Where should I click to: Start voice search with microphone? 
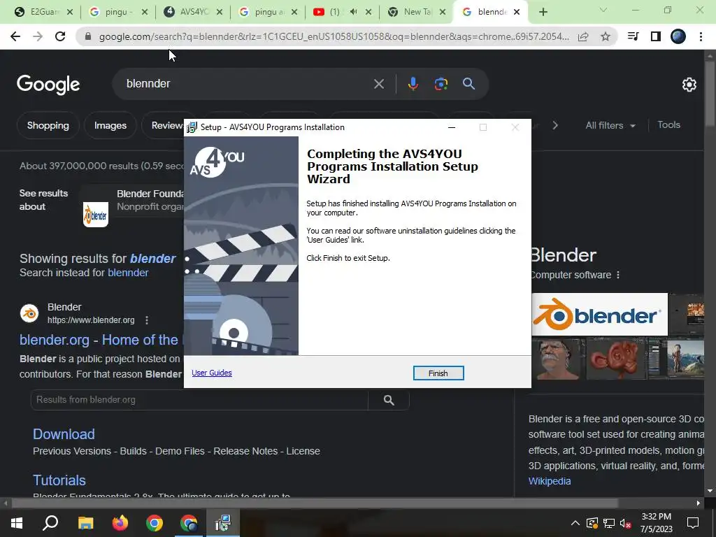413,84
